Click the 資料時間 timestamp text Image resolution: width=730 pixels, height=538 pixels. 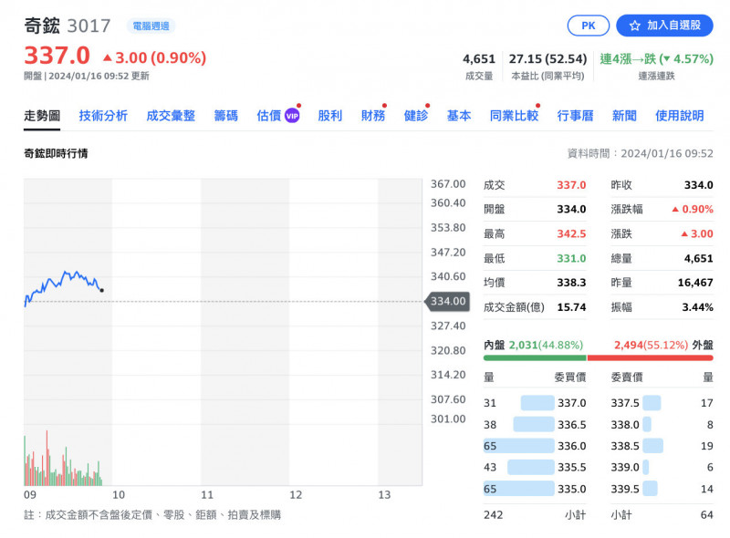641,153
